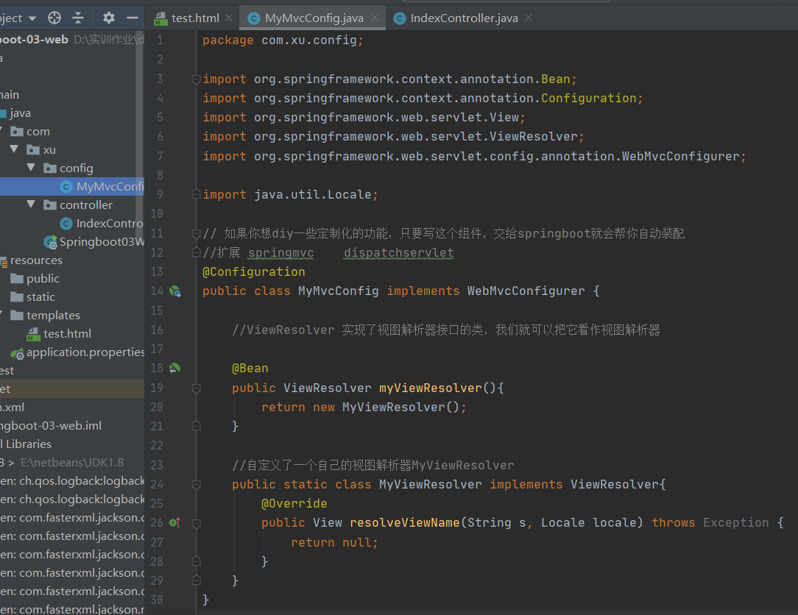798x615 pixels.
Task: Click the Locate/Select Opened File target icon
Action: click(54, 18)
